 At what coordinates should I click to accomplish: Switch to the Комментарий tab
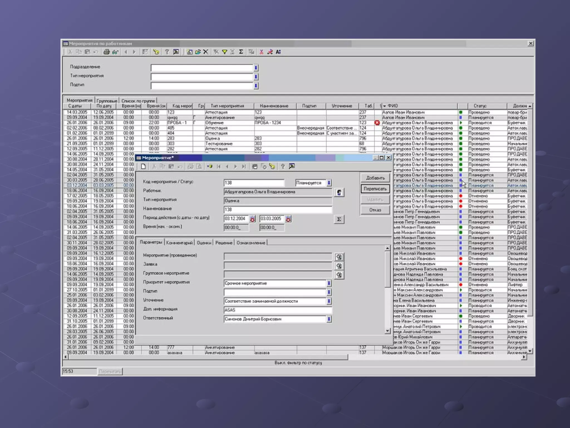point(179,243)
